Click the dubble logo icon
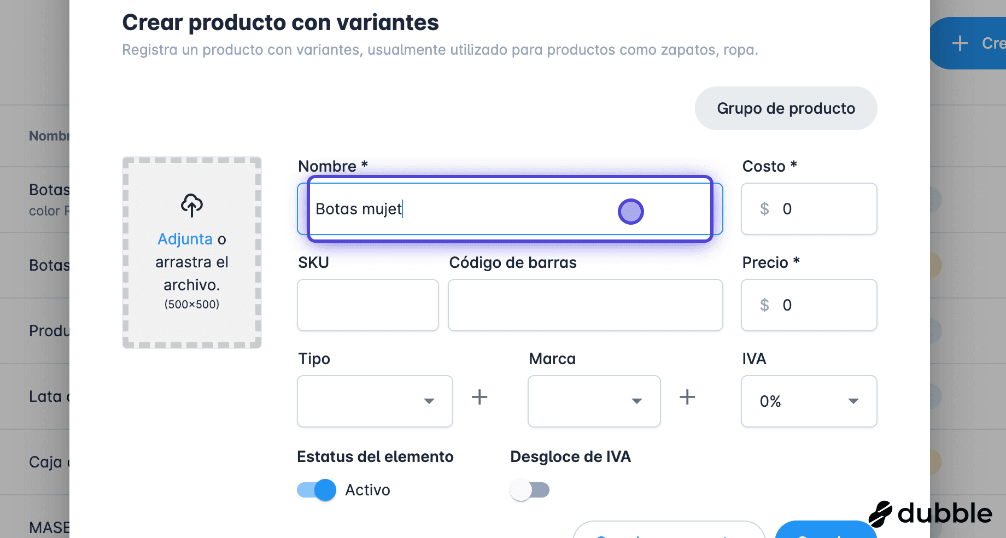The image size is (1006, 538). 880,514
